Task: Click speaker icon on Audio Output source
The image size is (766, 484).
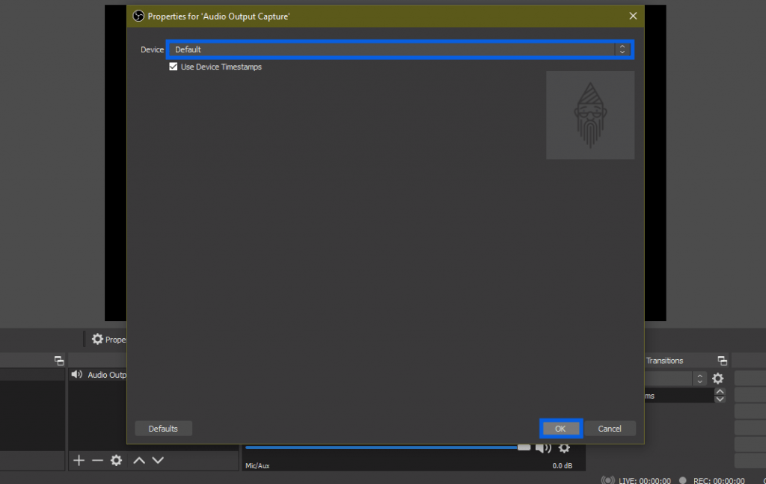Action: [77, 375]
